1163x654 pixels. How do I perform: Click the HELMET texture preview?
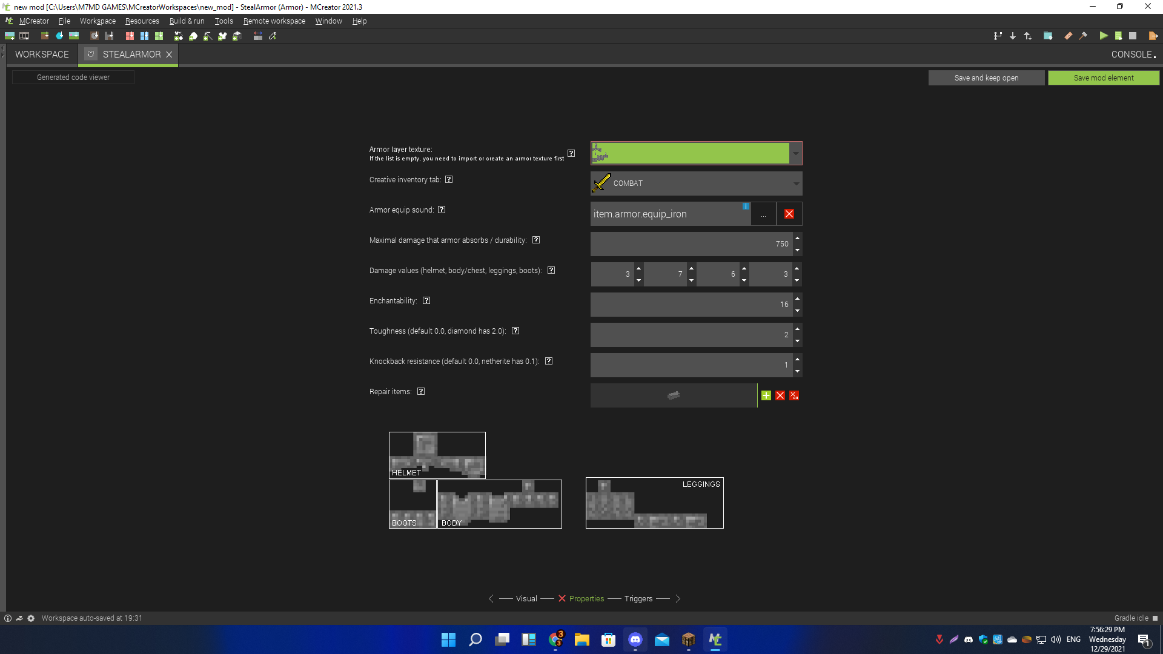pos(437,455)
